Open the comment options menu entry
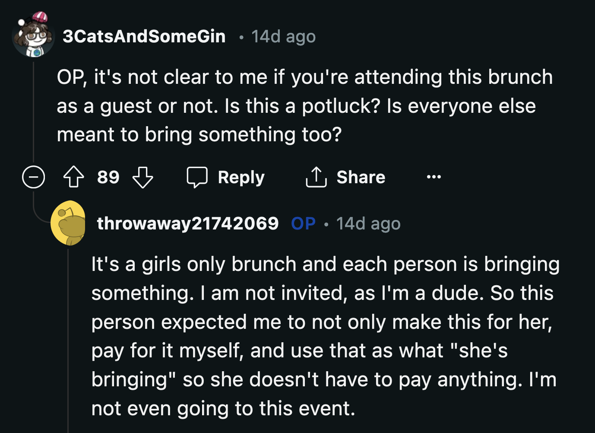This screenshot has height=433, width=595. [x=433, y=177]
